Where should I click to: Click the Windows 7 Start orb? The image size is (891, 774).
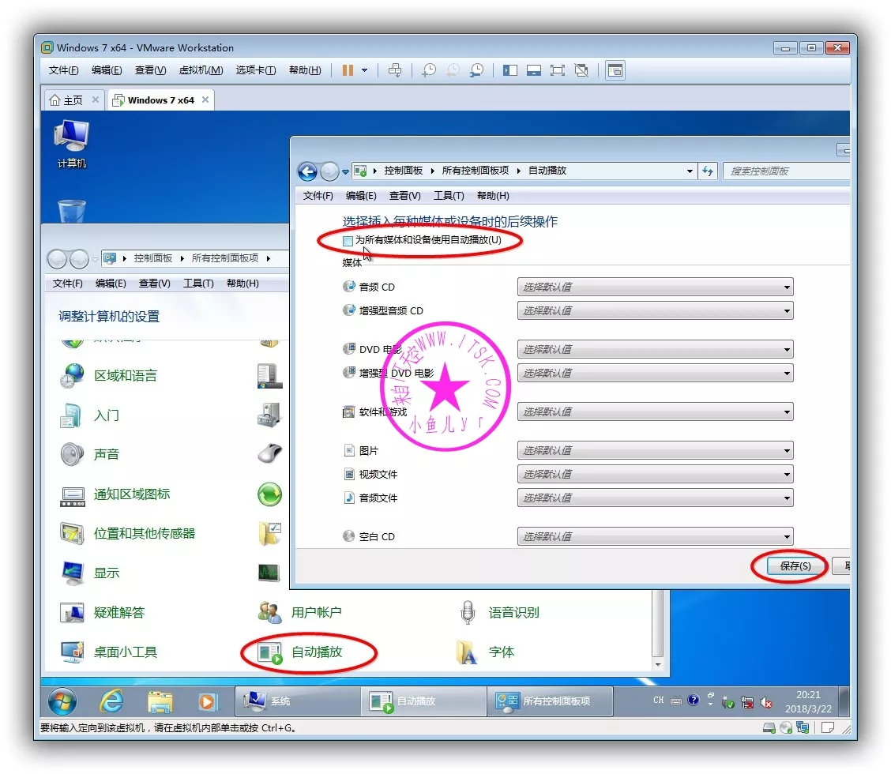coord(62,701)
